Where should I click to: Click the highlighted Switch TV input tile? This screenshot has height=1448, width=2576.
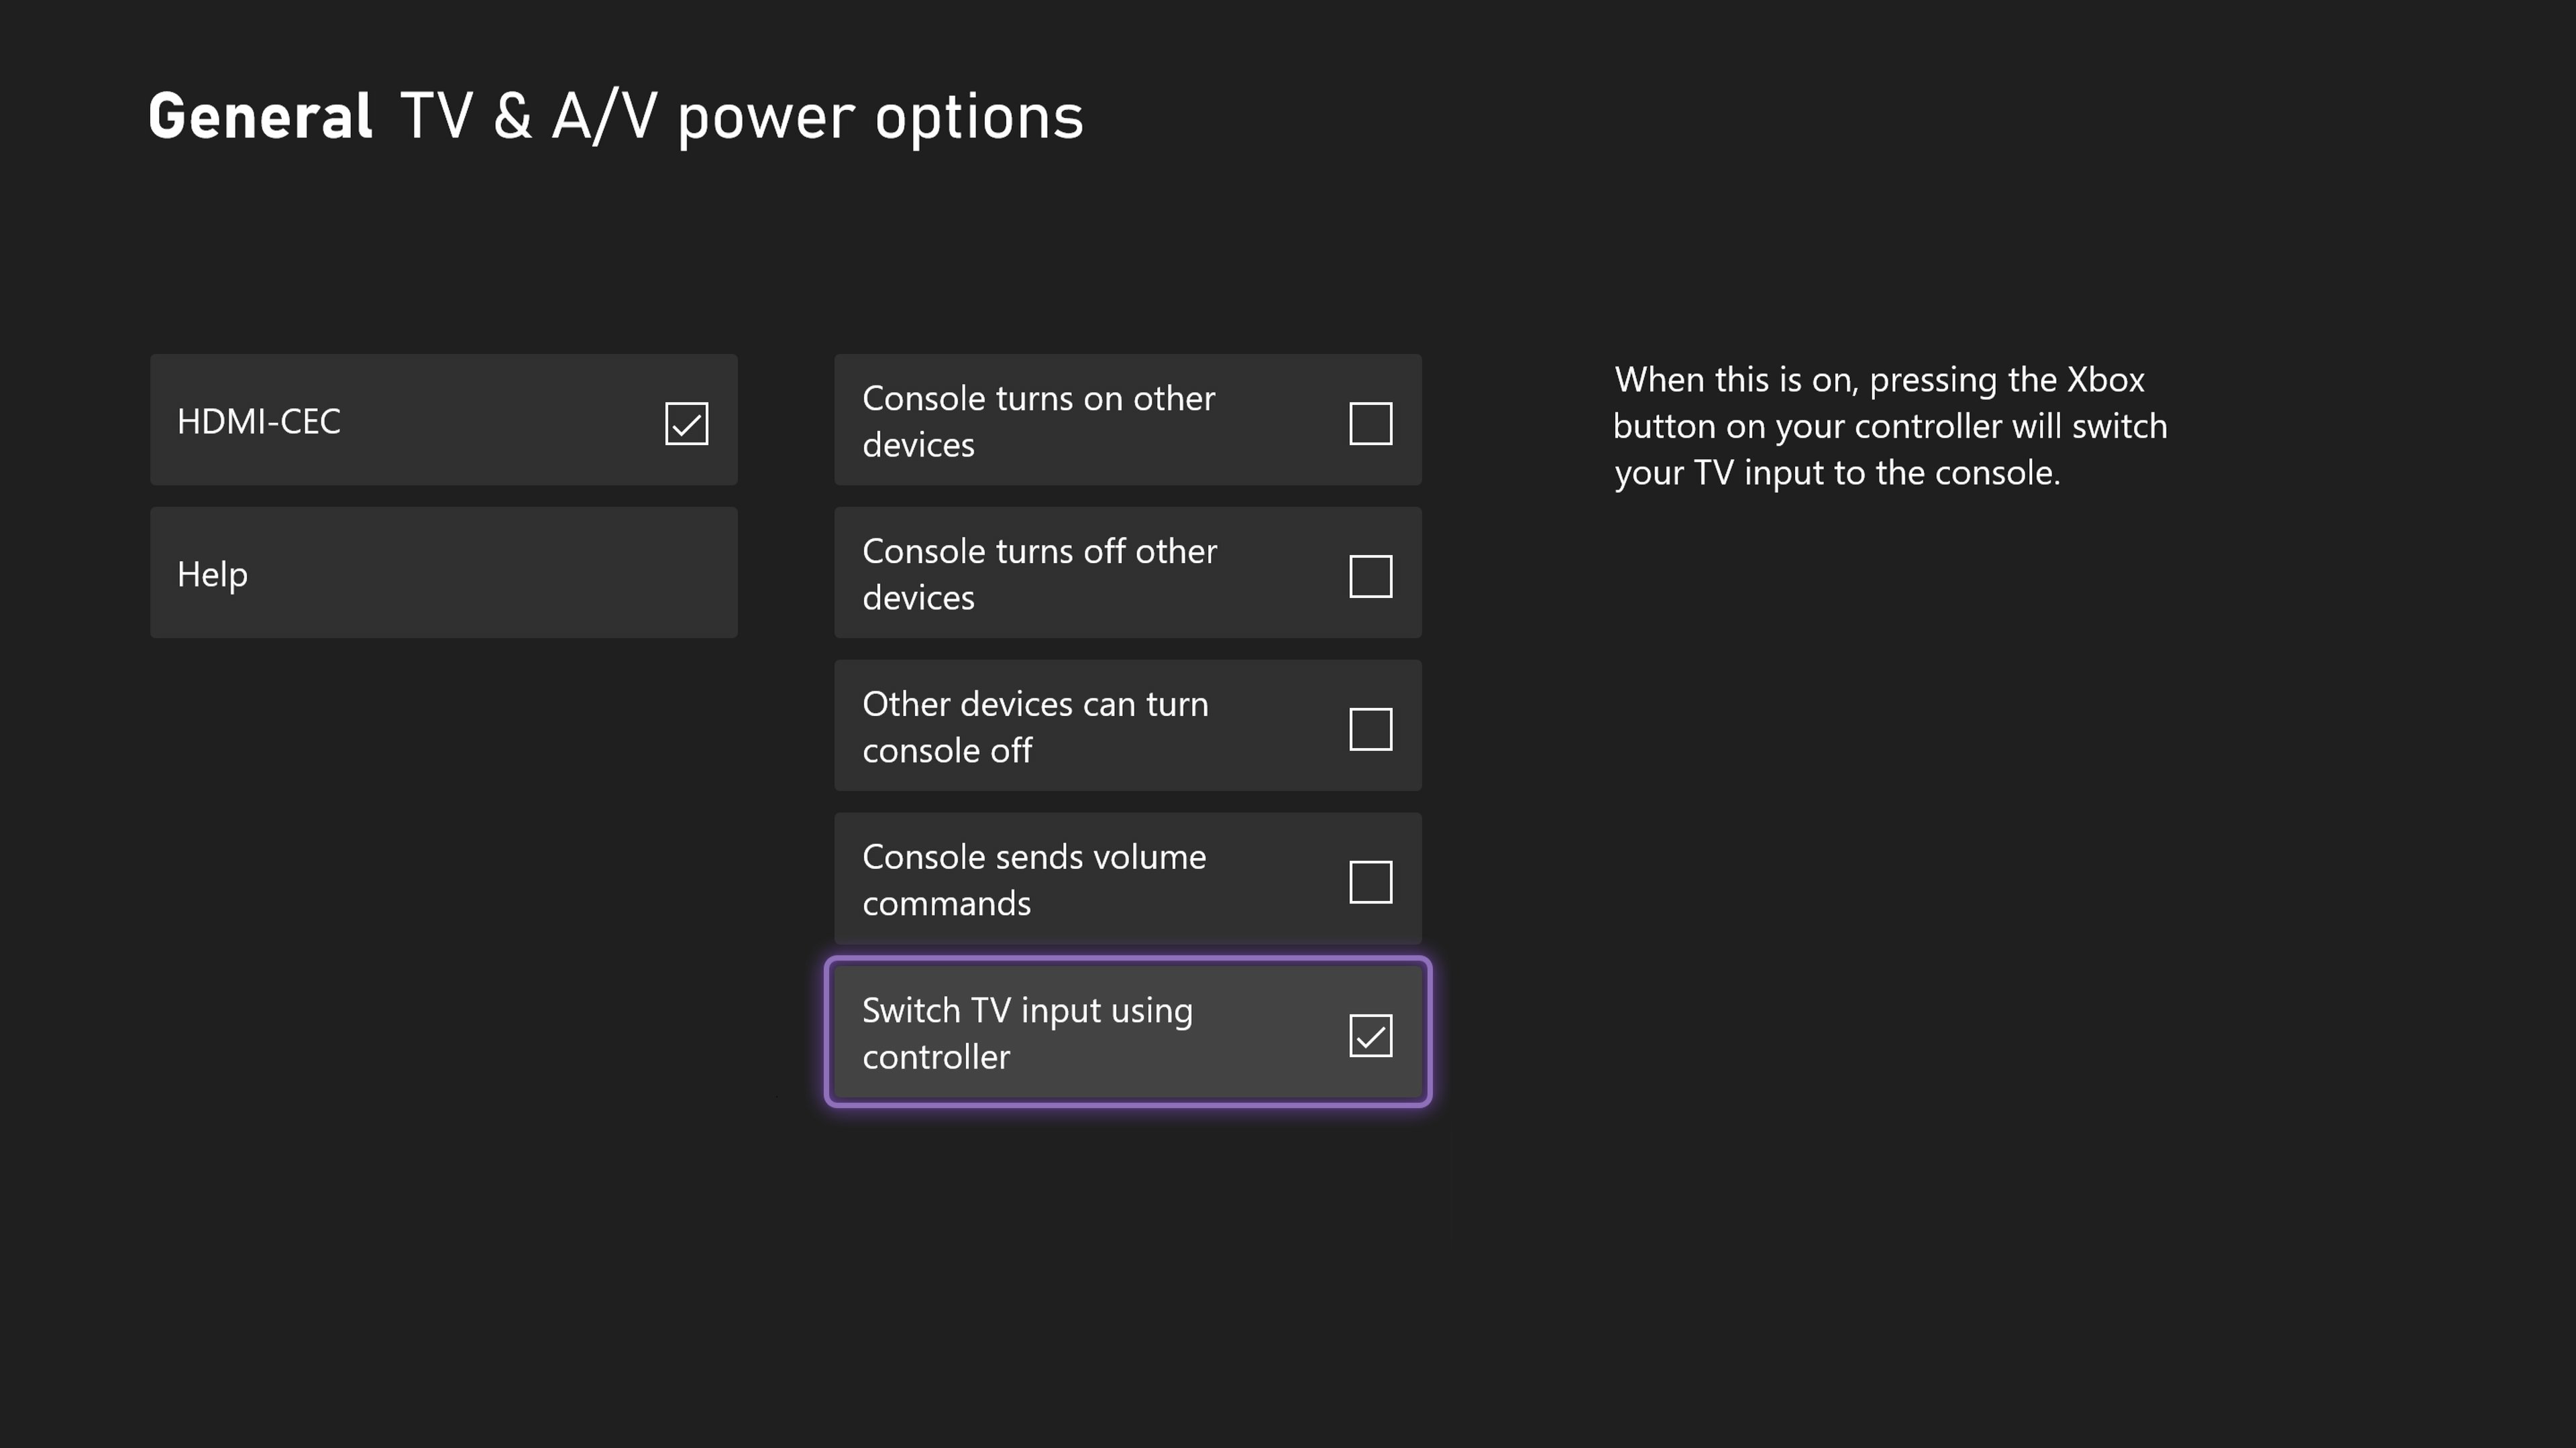coord(1127,1032)
